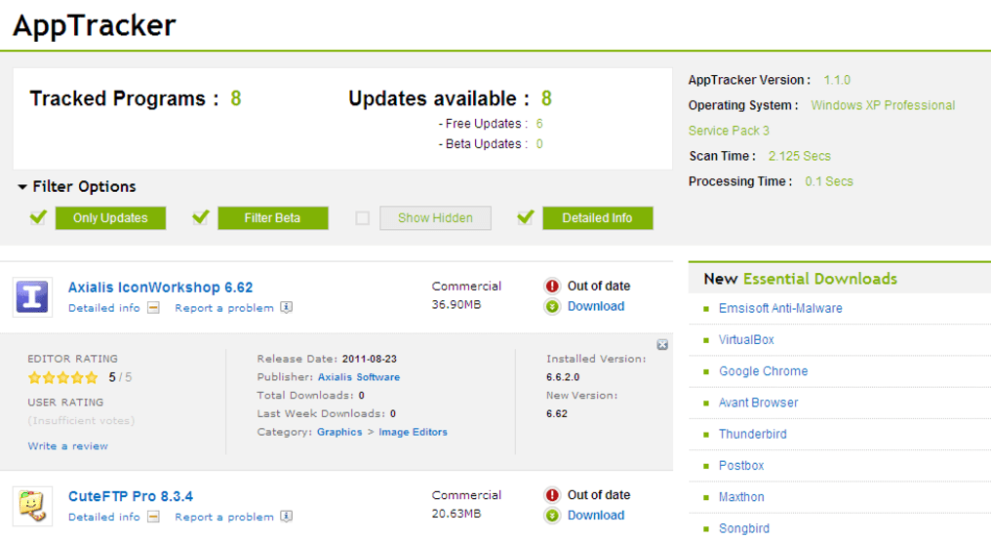Open CuteFTP Pro 8.3.4 title link
This screenshot has width=991, height=539.
pyautogui.click(x=131, y=497)
